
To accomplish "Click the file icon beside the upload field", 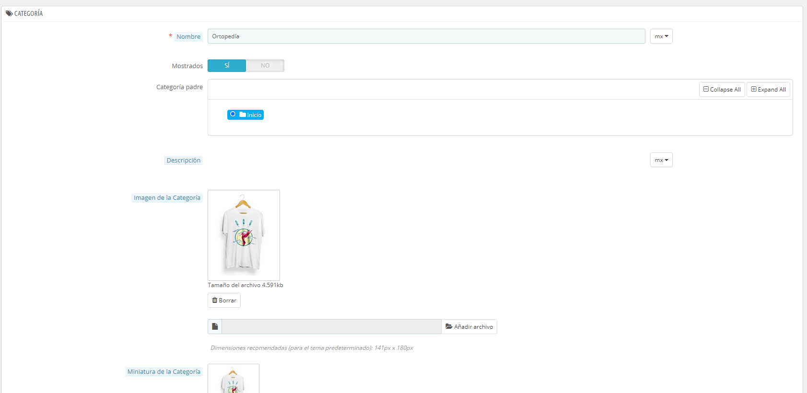I will (x=215, y=326).
